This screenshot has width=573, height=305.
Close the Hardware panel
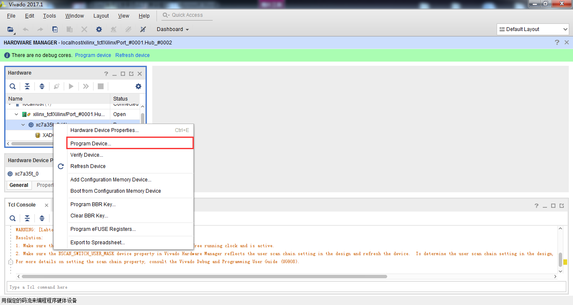140,74
